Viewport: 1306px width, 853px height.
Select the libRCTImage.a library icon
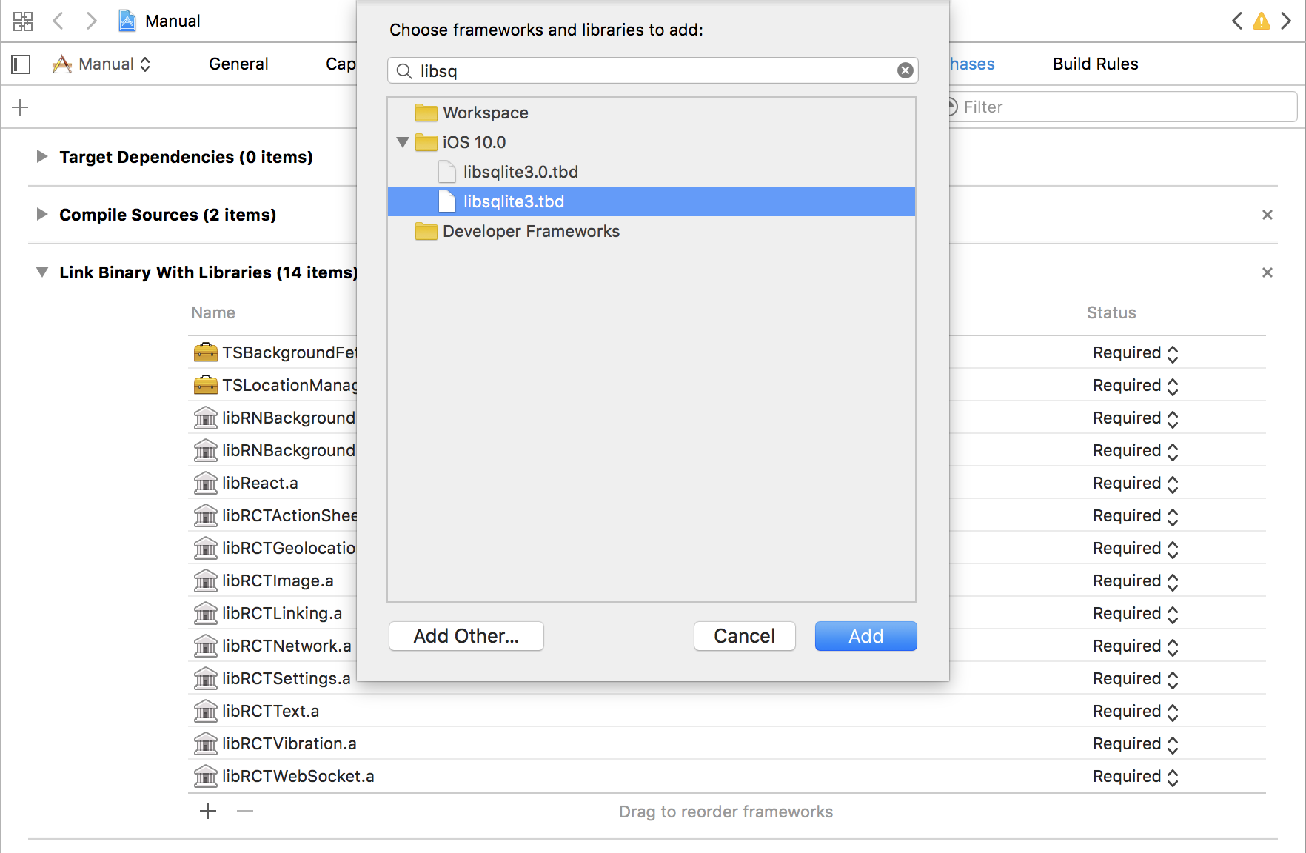point(206,581)
